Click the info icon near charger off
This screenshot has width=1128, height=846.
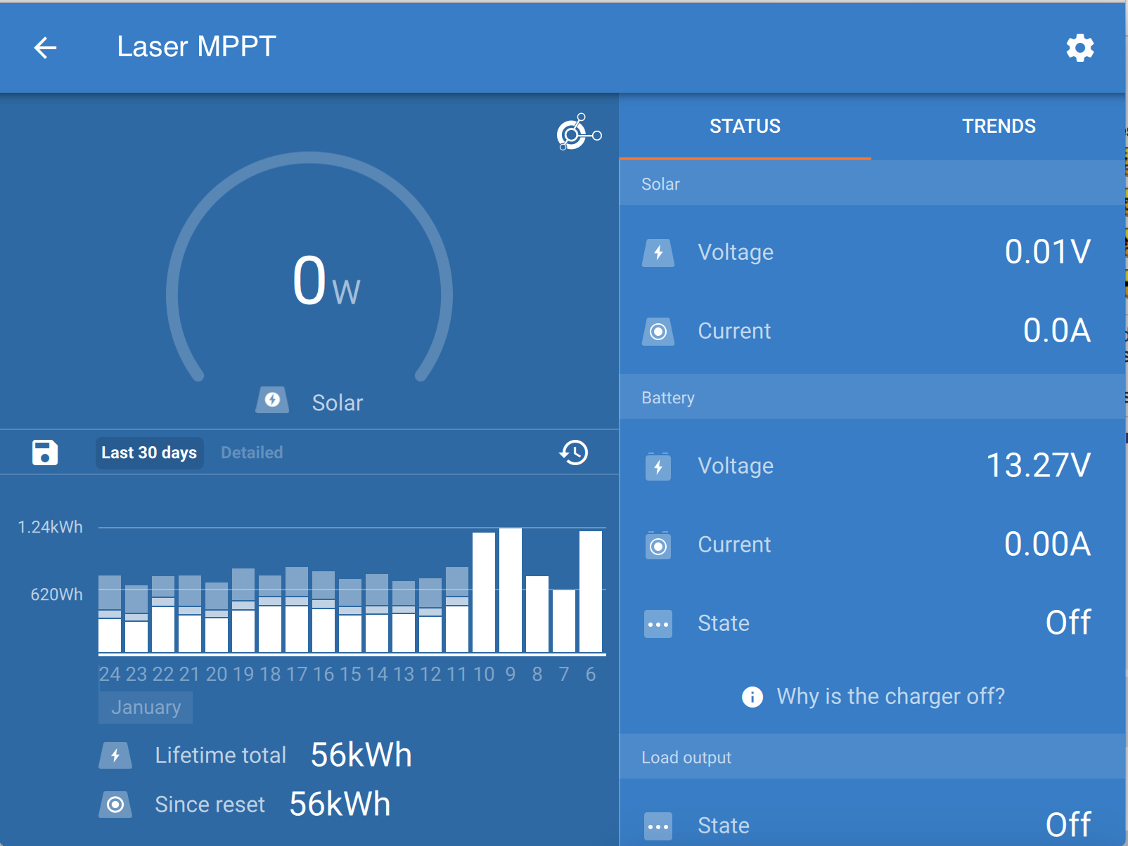(752, 696)
